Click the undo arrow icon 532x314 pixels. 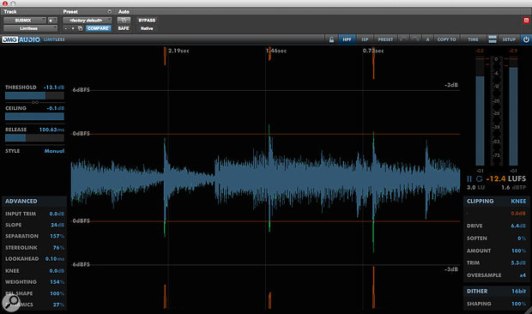tap(403, 39)
